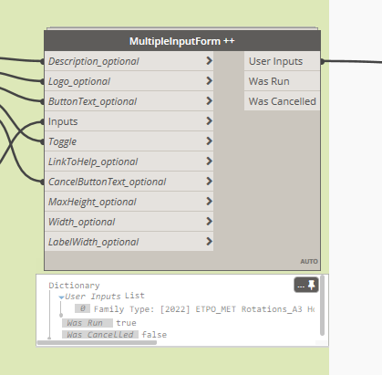The height and width of the screenshot is (375, 382).
Task: Click the Logo_optional chevron arrow
Action: click(x=209, y=81)
